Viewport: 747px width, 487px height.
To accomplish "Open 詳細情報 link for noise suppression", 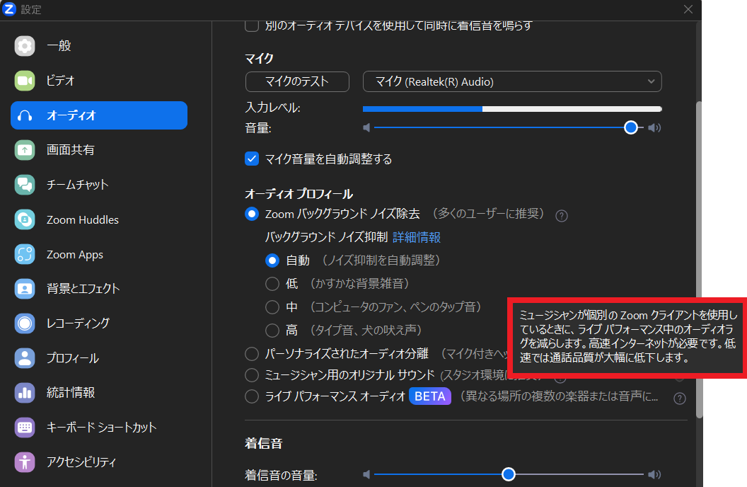I will point(417,237).
